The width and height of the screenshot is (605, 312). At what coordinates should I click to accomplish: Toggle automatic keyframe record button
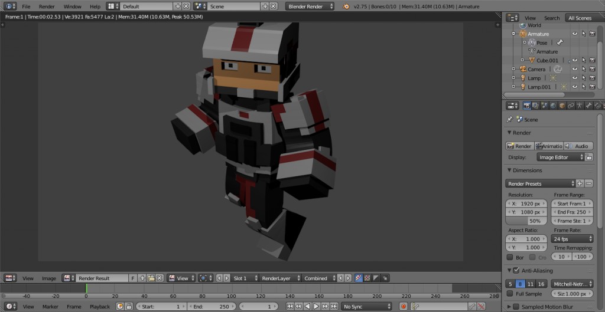(403, 307)
